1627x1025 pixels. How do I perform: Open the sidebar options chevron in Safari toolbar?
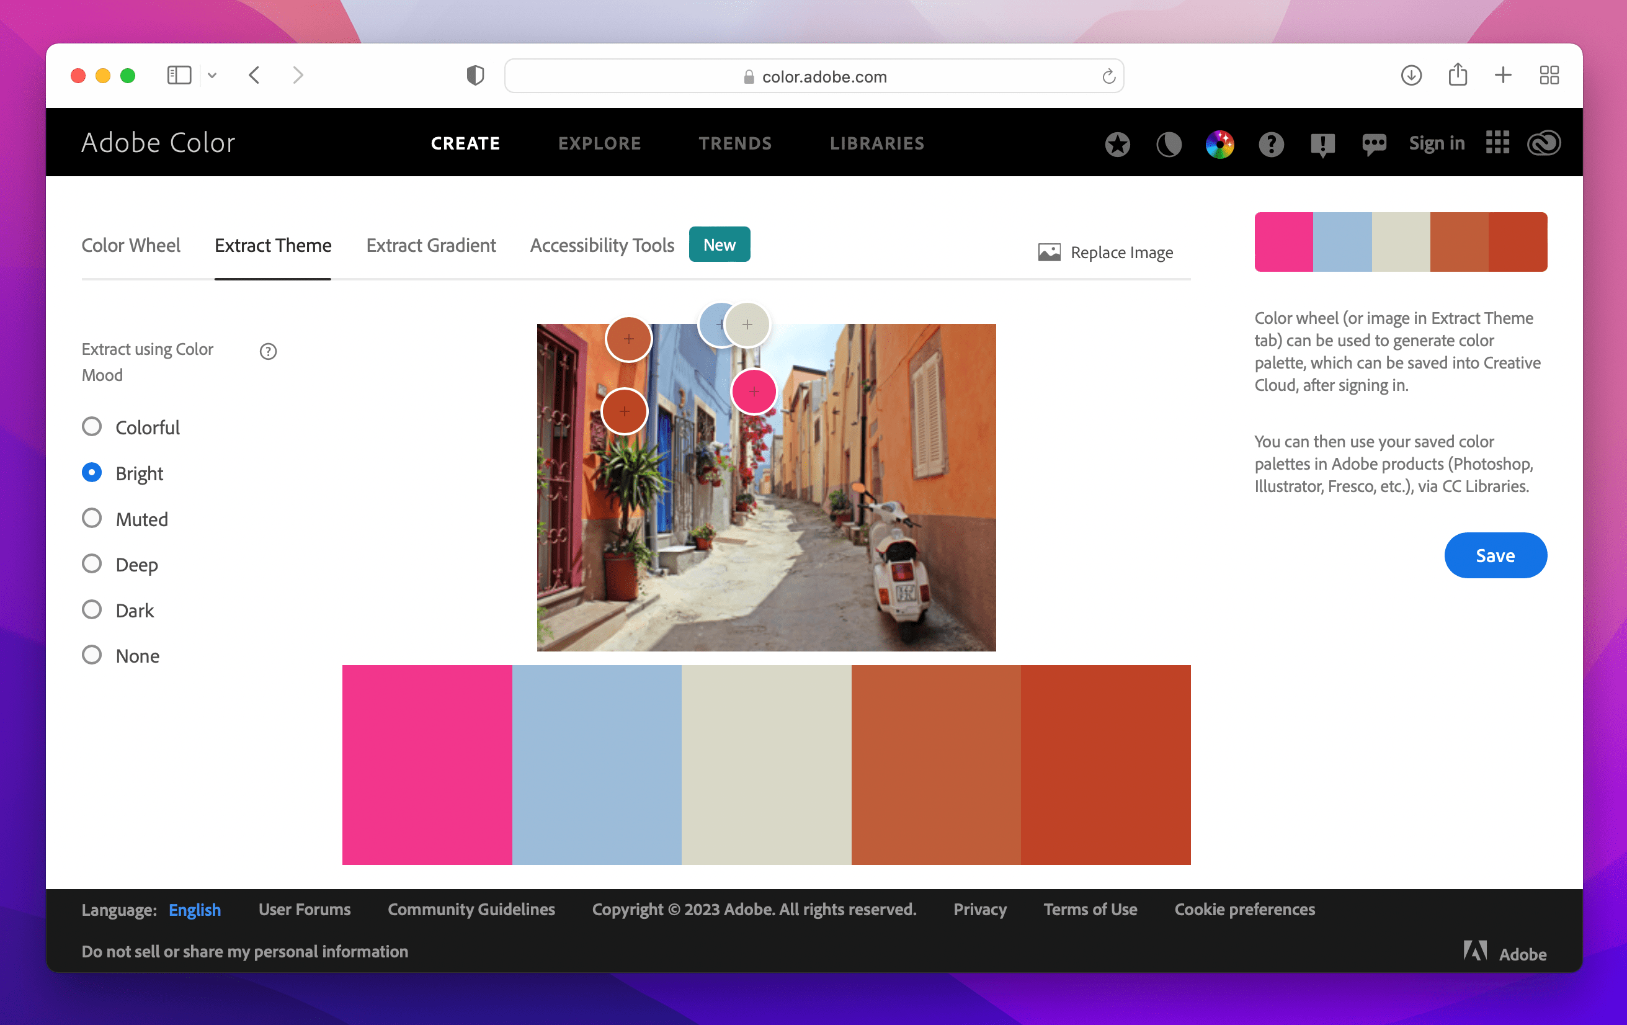(212, 75)
